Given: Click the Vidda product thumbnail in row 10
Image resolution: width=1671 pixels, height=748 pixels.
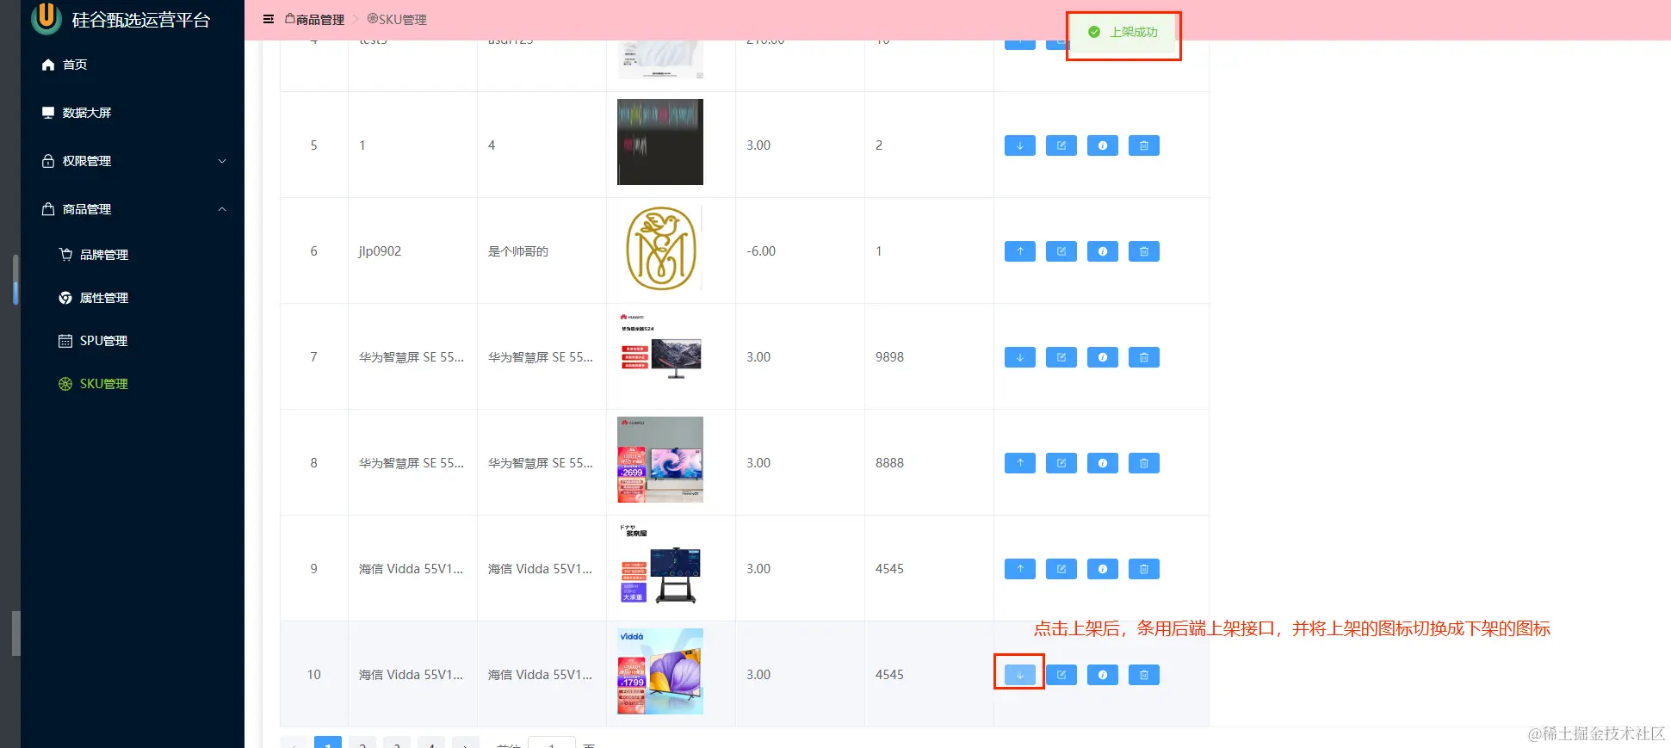Looking at the screenshot, I should [660, 671].
